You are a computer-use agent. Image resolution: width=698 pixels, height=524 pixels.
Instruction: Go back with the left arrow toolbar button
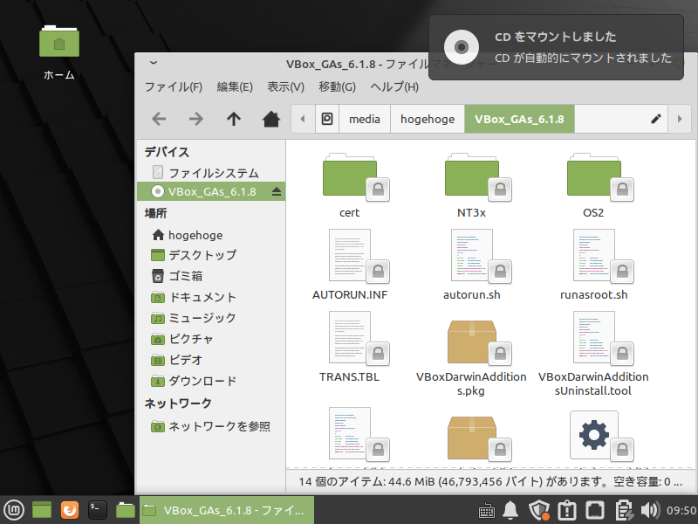pyautogui.click(x=159, y=119)
